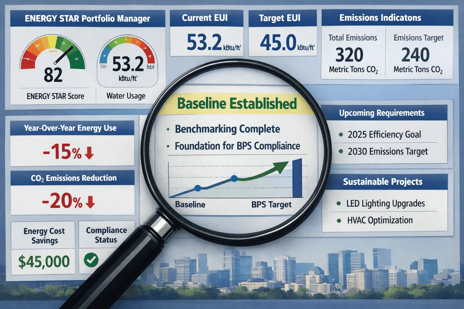Select the Upcoming Requirements header
This screenshot has height=309, width=464.
pyautogui.click(x=382, y=113)
